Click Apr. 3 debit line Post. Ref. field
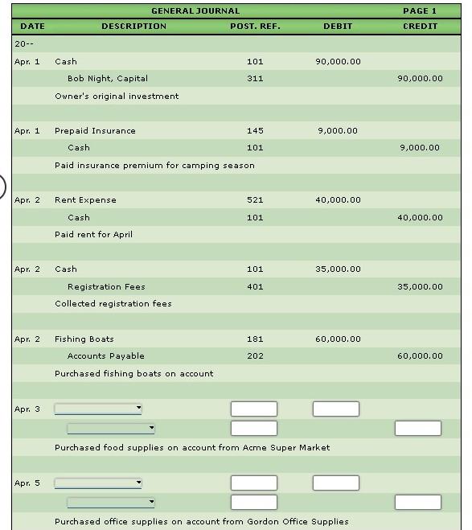Viewport: 472px width, 530px height. click(254, 409)
